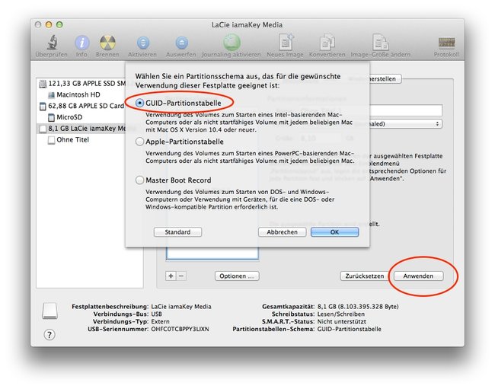Click the Anwenden button
Viewport: 495px width, 389px height.
coord(418,276)
